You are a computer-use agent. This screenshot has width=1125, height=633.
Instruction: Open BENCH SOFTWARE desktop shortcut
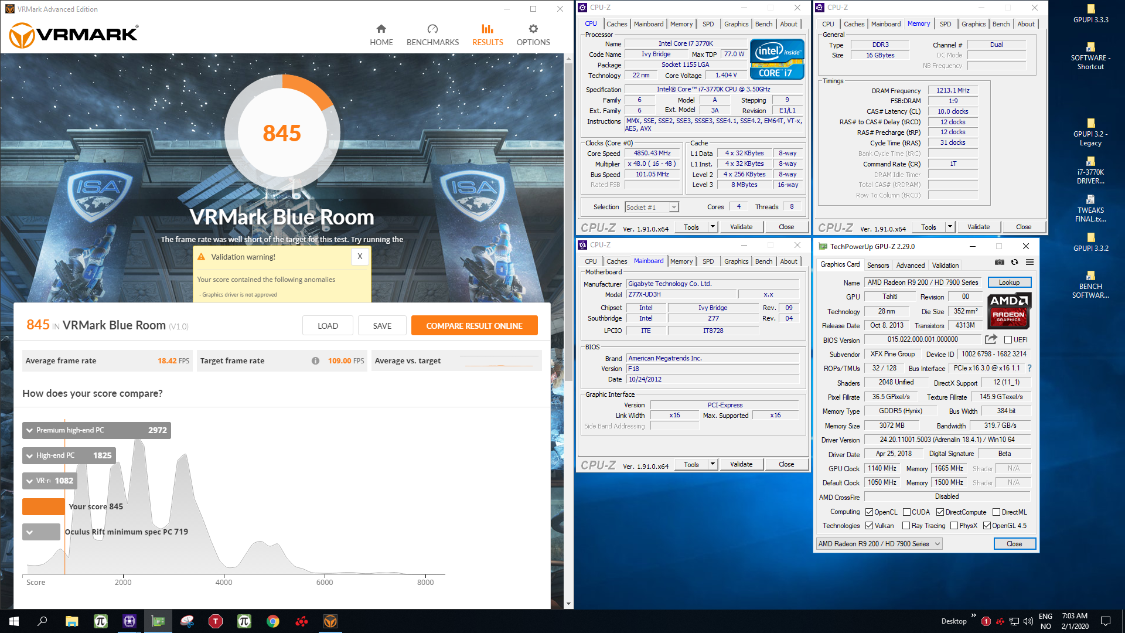1090,284
